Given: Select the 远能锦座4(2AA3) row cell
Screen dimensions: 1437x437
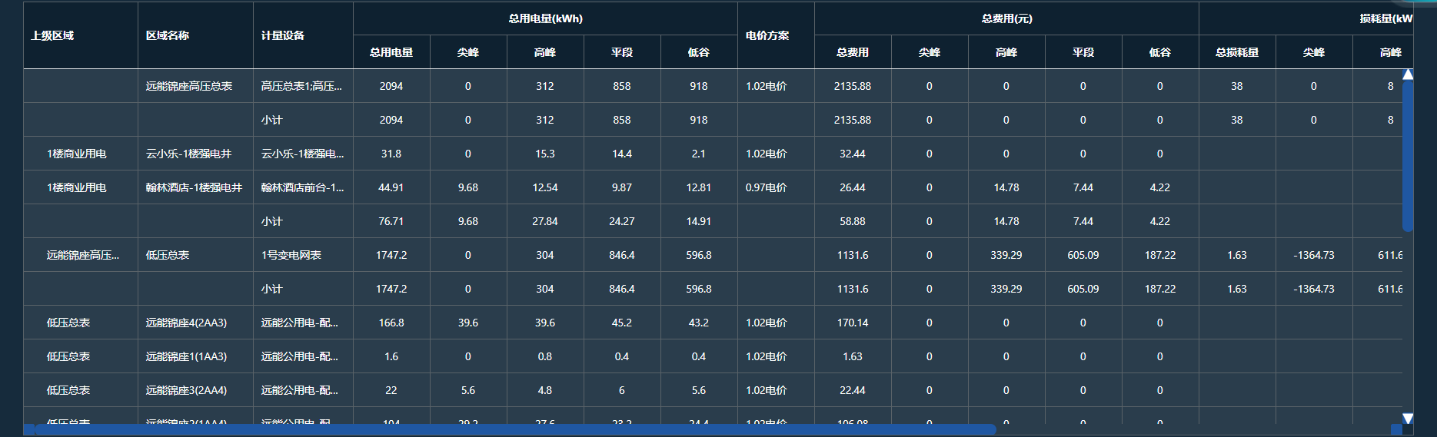Looking at the screenshot, I should tap(186, 323).
